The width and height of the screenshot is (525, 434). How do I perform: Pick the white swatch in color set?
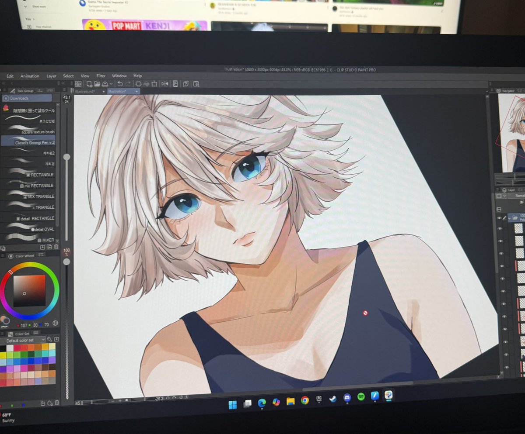(x=10, y=348)
